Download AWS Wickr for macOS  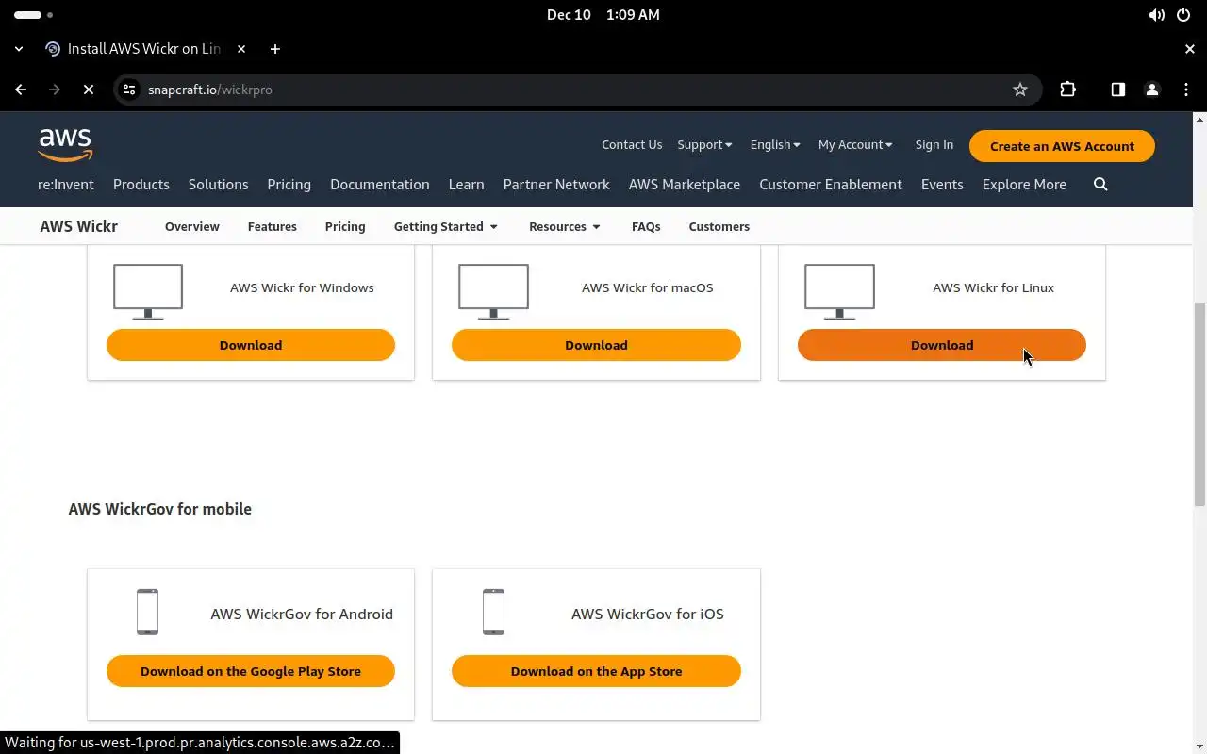(x=596, y=345)
